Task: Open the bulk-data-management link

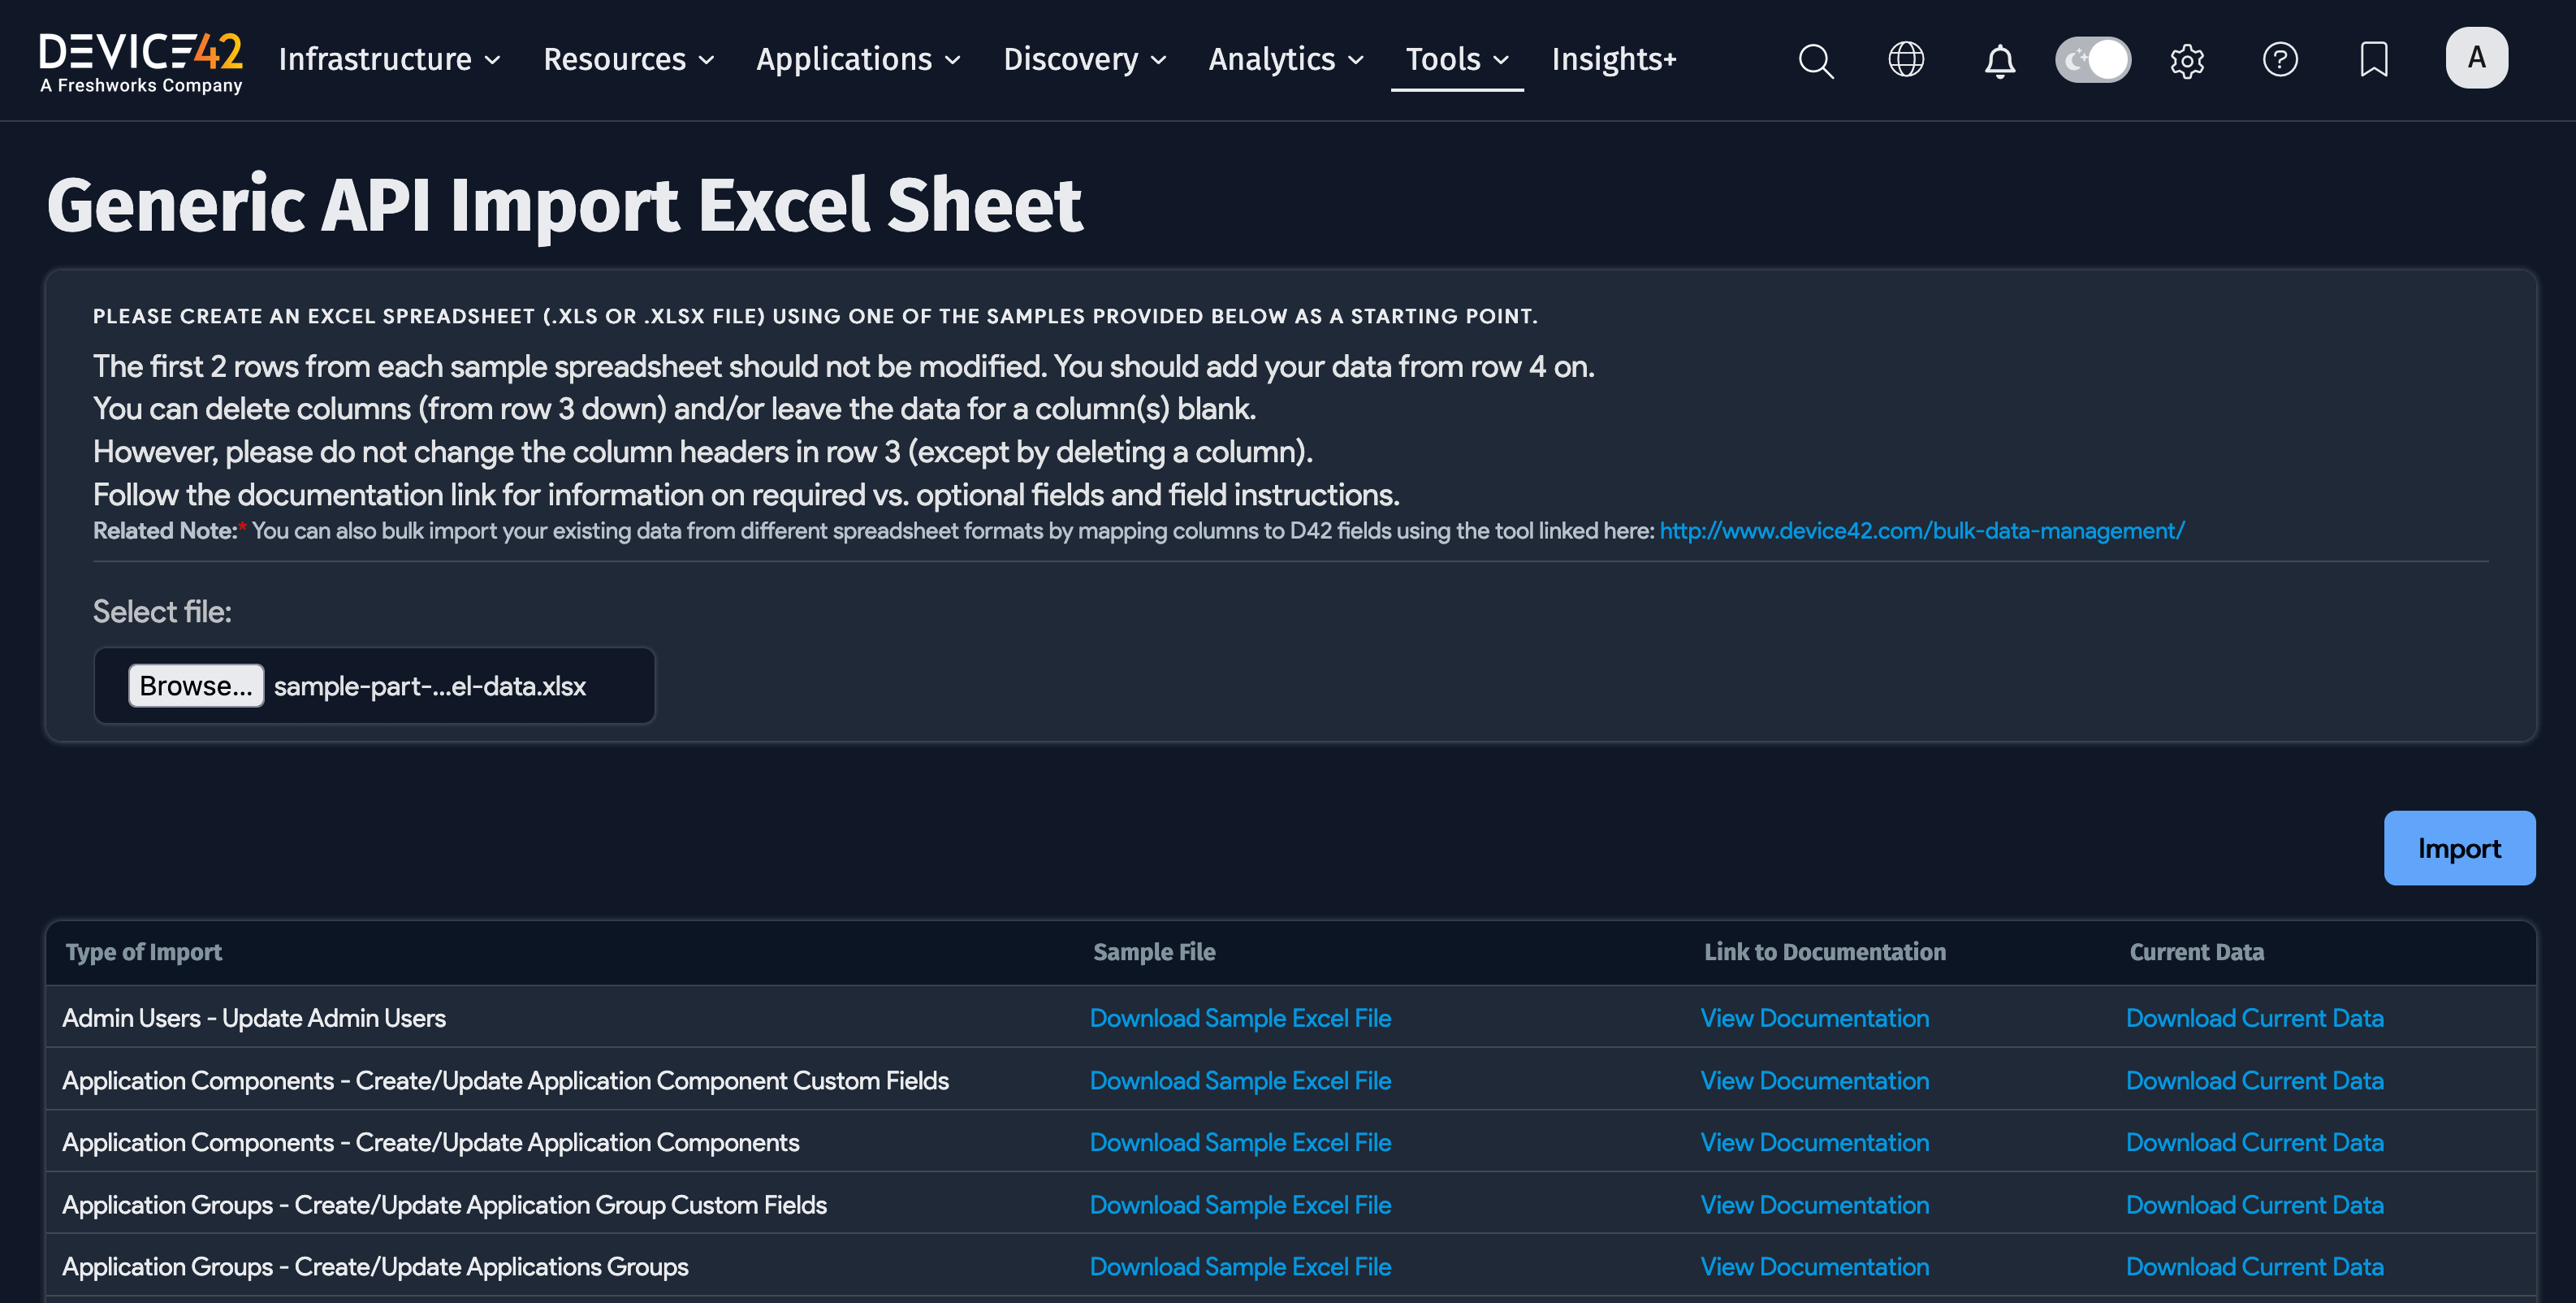Action: click(x=1920, y=531)
